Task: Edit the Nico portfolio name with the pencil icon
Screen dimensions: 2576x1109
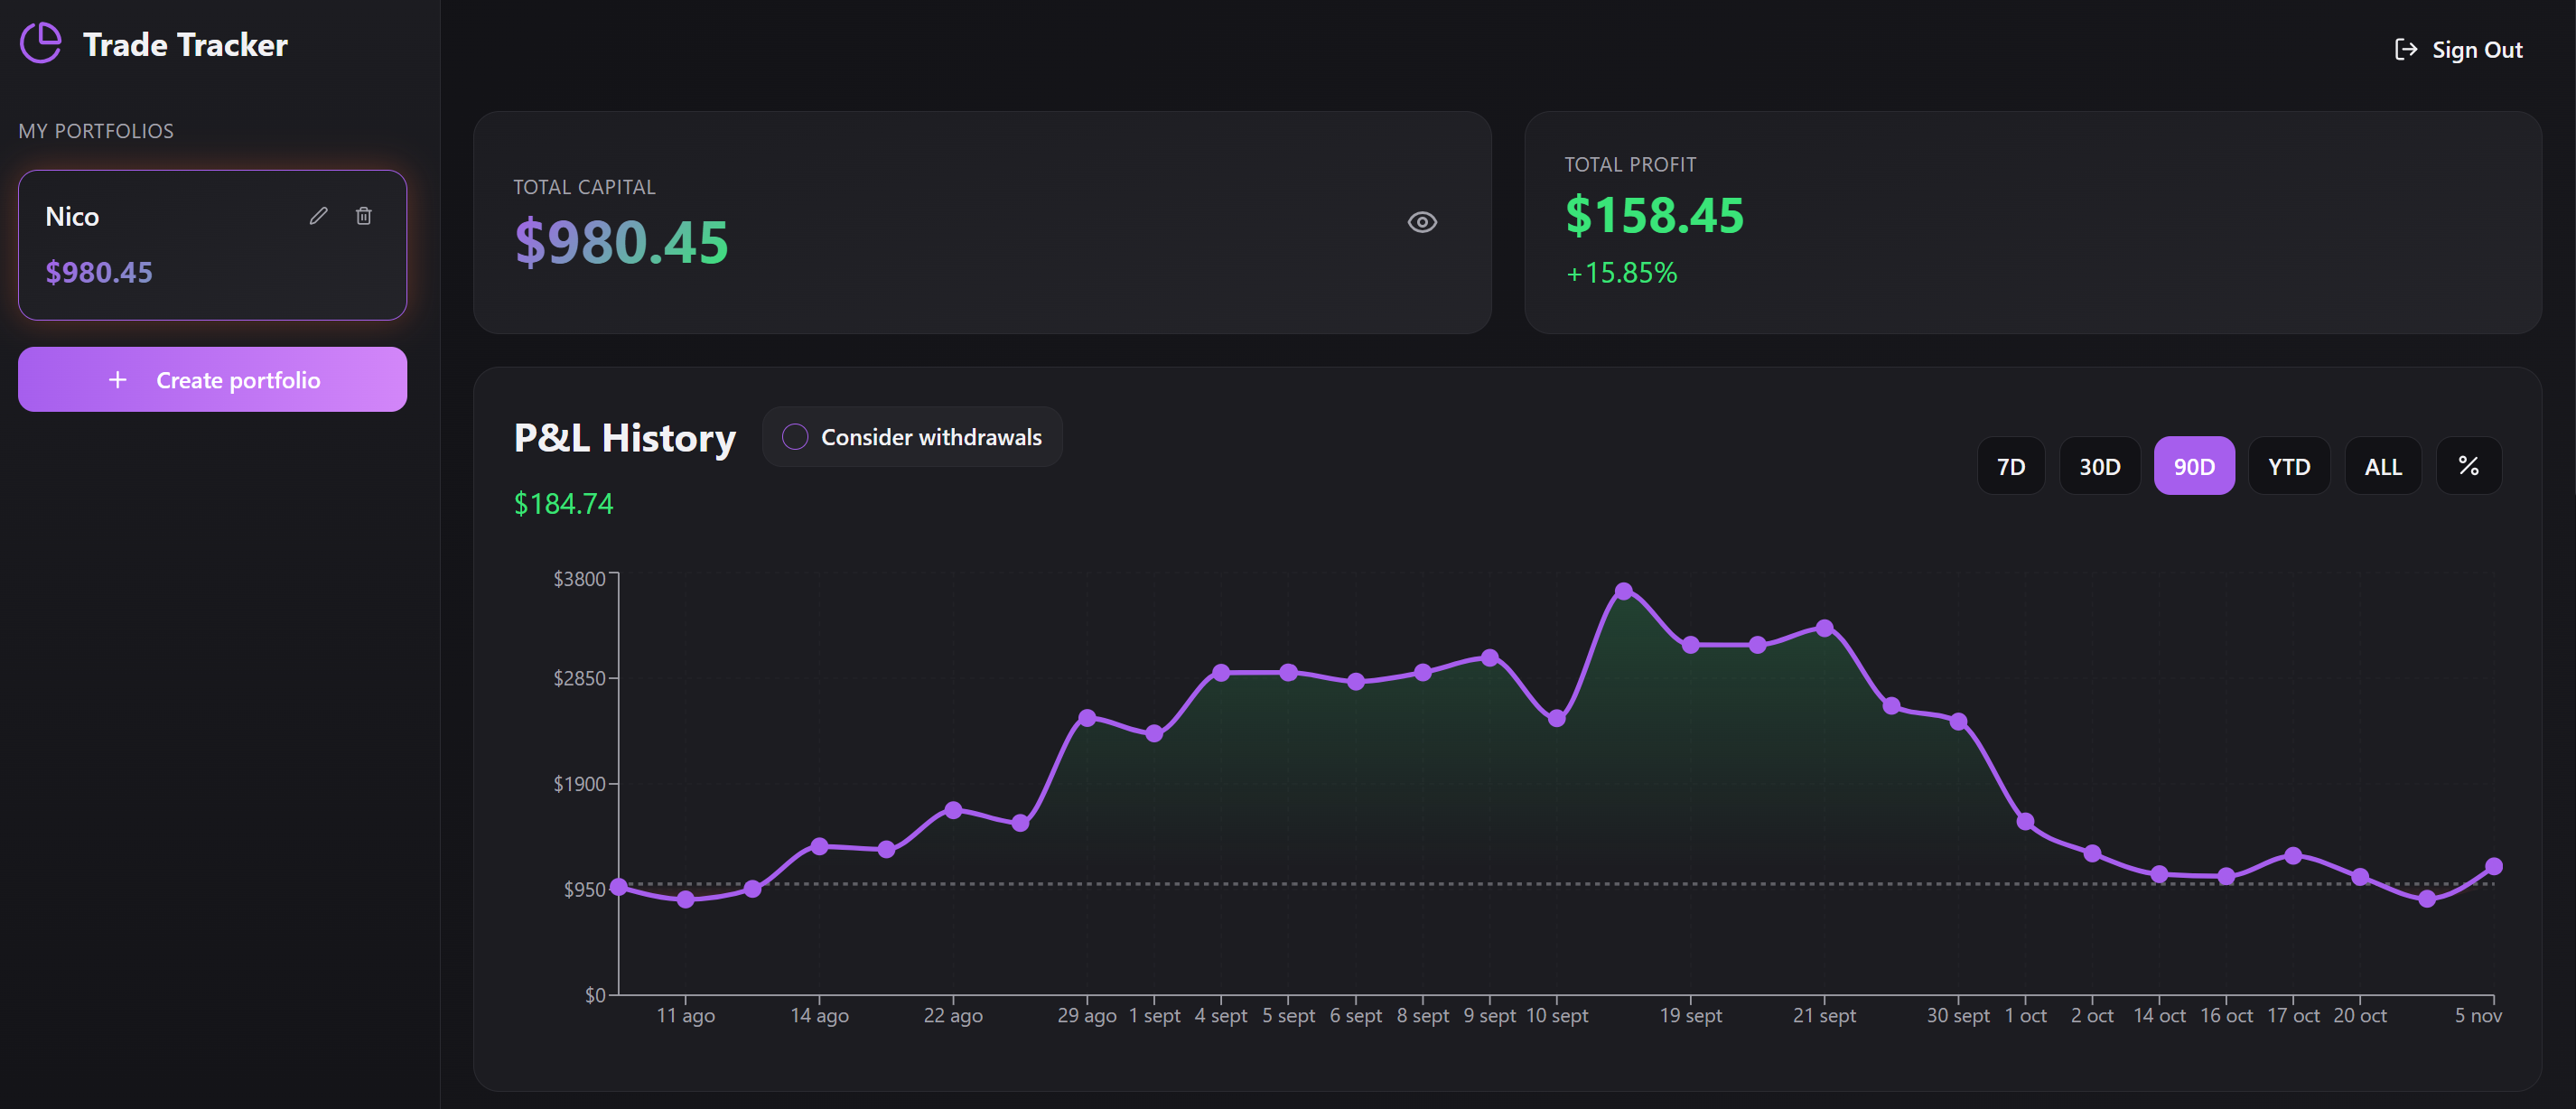Action: [x=318, y=215]
